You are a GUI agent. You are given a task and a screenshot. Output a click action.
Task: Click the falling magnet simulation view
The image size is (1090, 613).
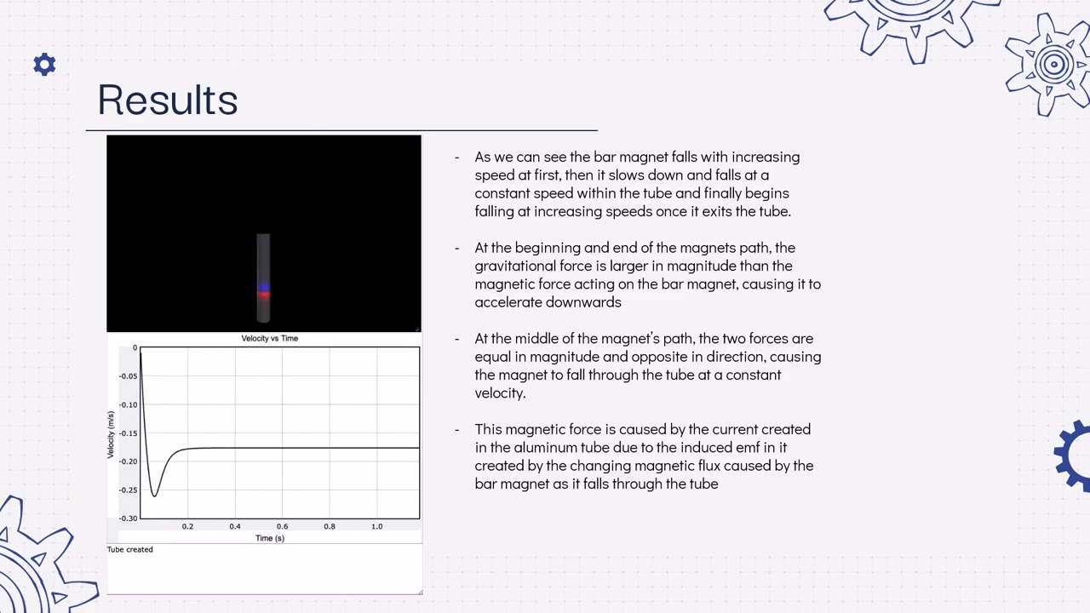click(264, 233)
